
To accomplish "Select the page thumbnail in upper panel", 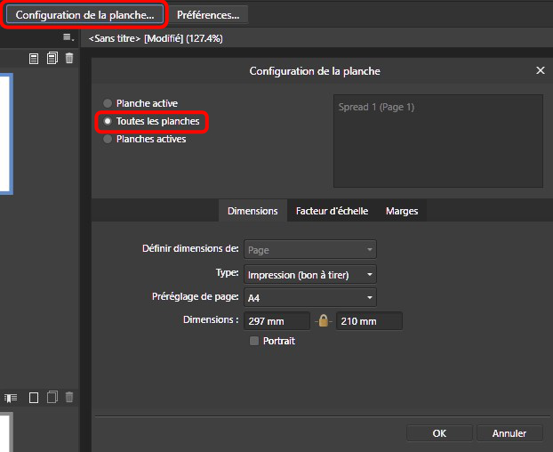I will (6, 133).
